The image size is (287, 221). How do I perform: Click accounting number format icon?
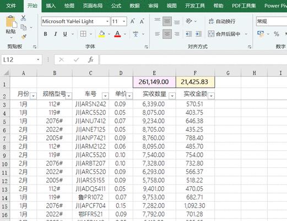[x=261, y=34]
